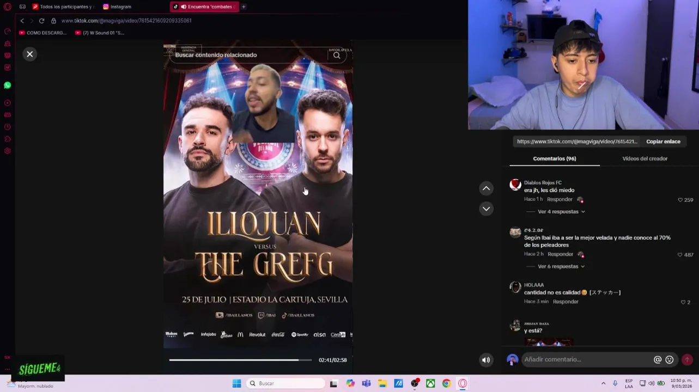Select the TikTok 'Encuentra combates' tab
This screenshot has width=699, height=392.
(x=205, y=7)
